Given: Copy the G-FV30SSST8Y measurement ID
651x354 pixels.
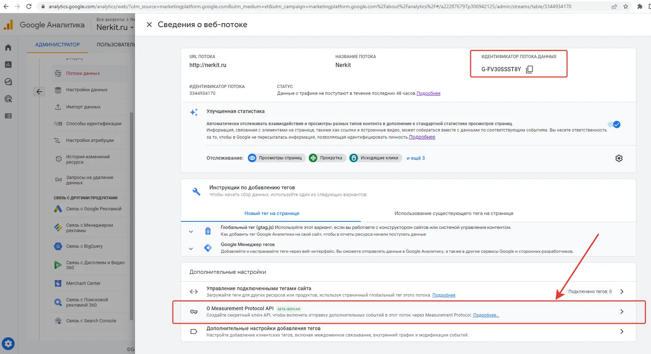Looking at the screenshot, I should point(529,69).
